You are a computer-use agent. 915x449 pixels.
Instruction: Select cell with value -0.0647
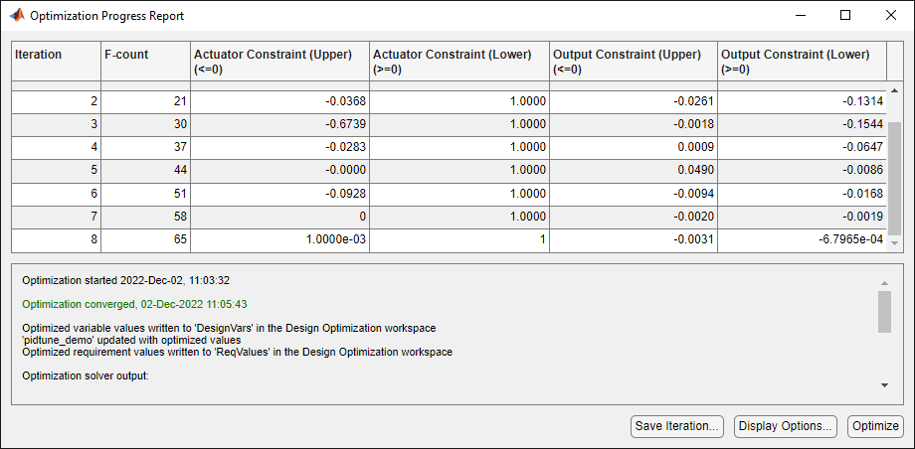pos(803,148)
